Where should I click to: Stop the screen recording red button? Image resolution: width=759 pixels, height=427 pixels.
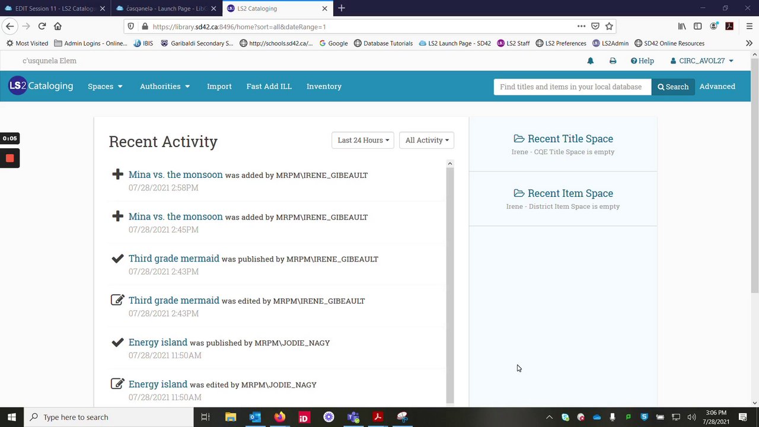9,158
